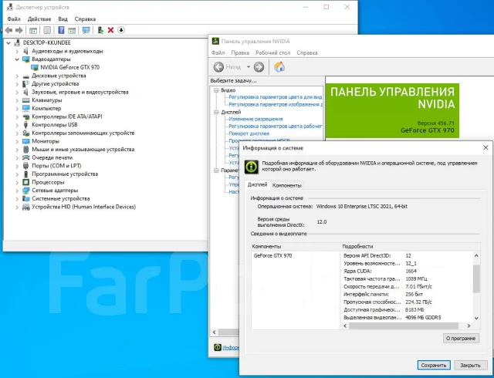Click the Print queues (Очереди печати) icon
Image resolution: width=494 pixels, height=378 pixels.
pyautogui.click(x=25, y=157)
